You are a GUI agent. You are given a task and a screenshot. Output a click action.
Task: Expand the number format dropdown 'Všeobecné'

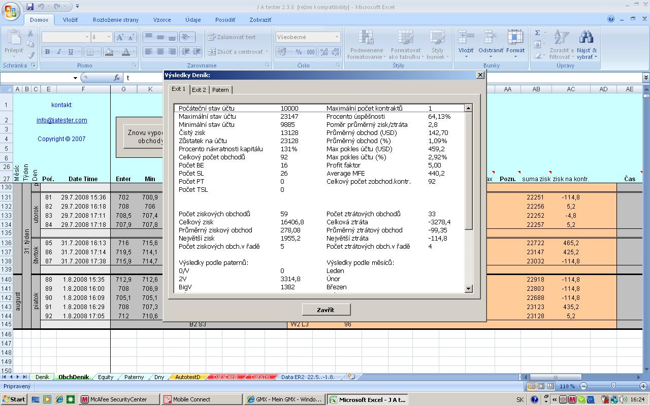tap(336, 37)
